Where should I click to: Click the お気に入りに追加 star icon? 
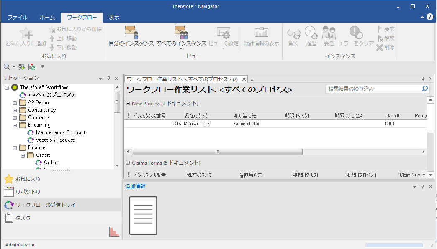(26, 33)
